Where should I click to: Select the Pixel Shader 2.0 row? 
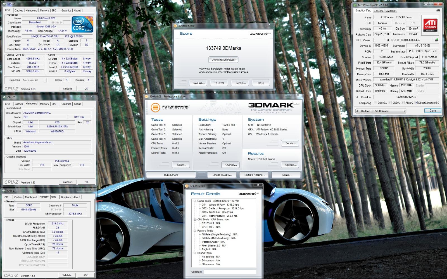(214, 245)
